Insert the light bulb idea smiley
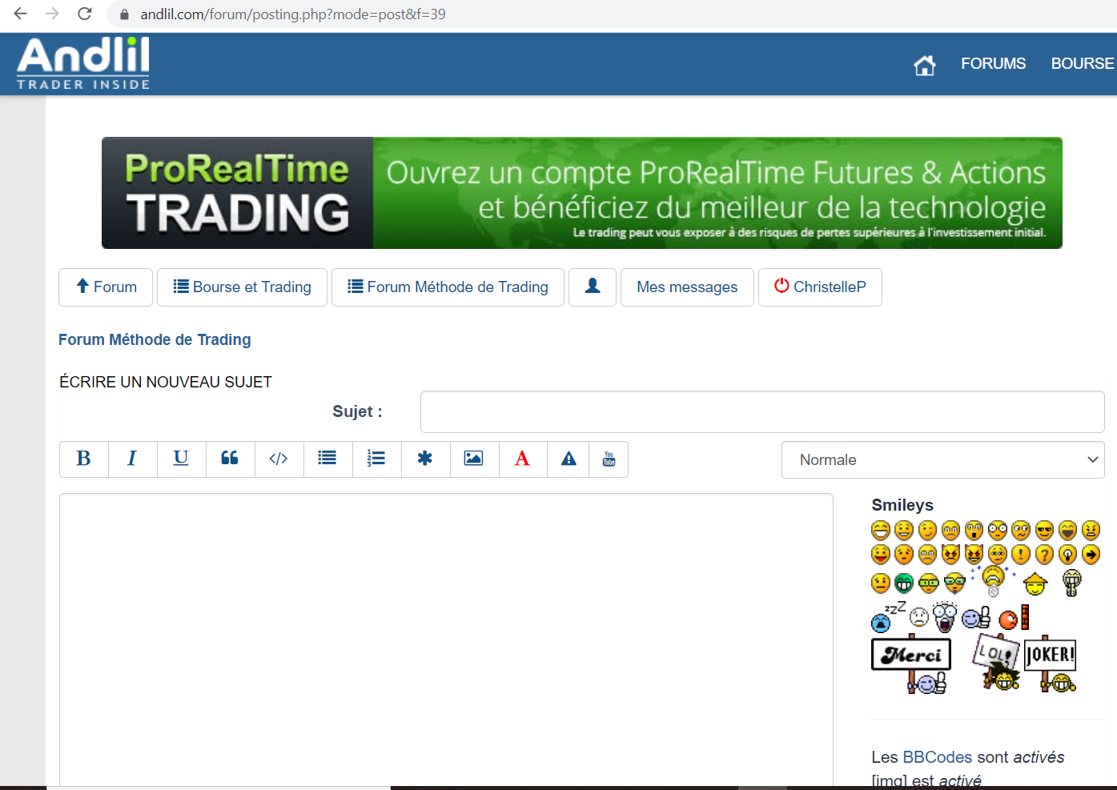Image resolution: width=1117 pixels, height=790 pixels. coord(1067,555)
